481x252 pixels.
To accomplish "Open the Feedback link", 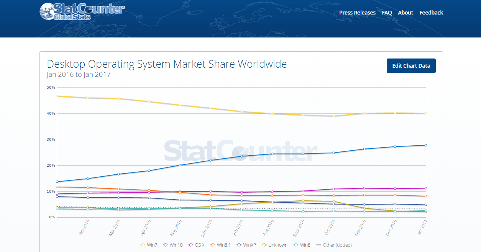I will point(431,13).
